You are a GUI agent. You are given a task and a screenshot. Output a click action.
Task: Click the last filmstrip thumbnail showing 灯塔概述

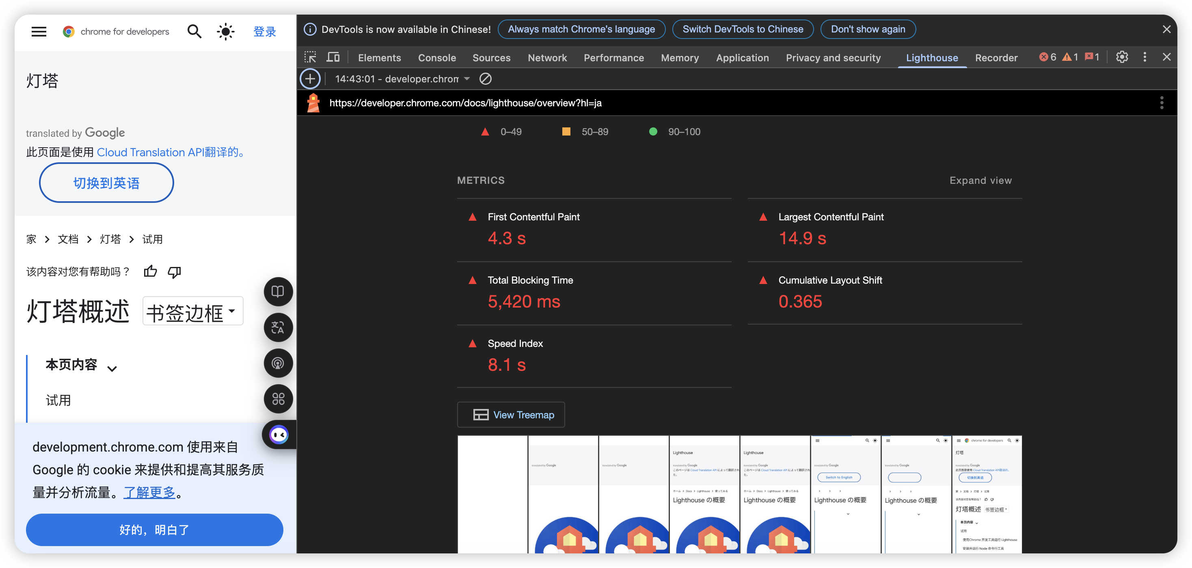[x=987, y=494]
